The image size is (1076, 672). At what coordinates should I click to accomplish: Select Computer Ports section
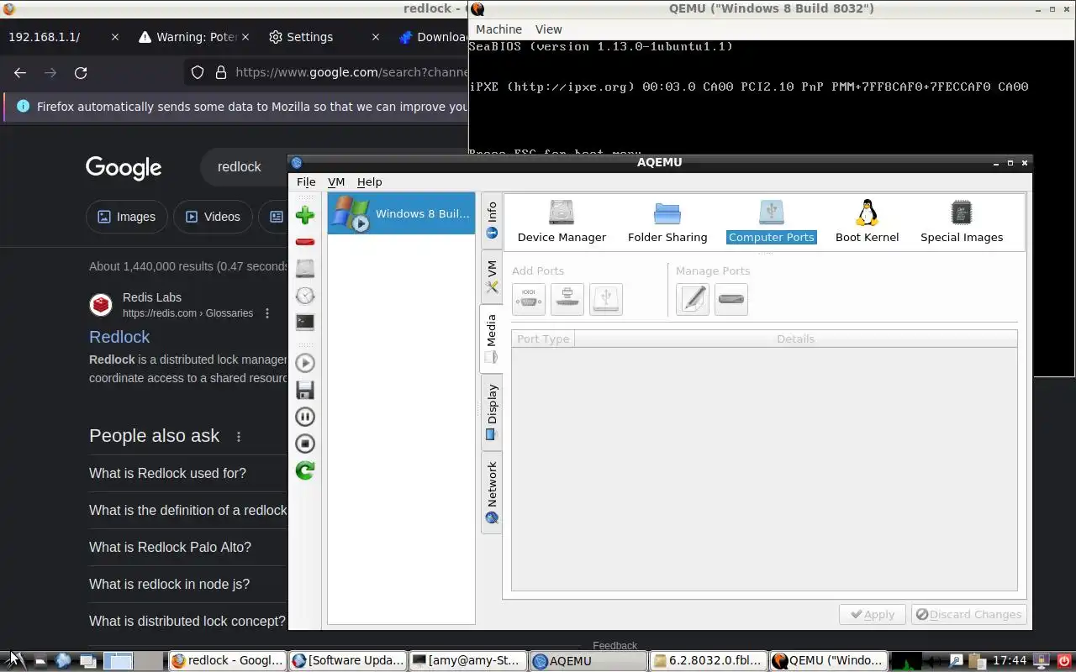tap(771, 222)
